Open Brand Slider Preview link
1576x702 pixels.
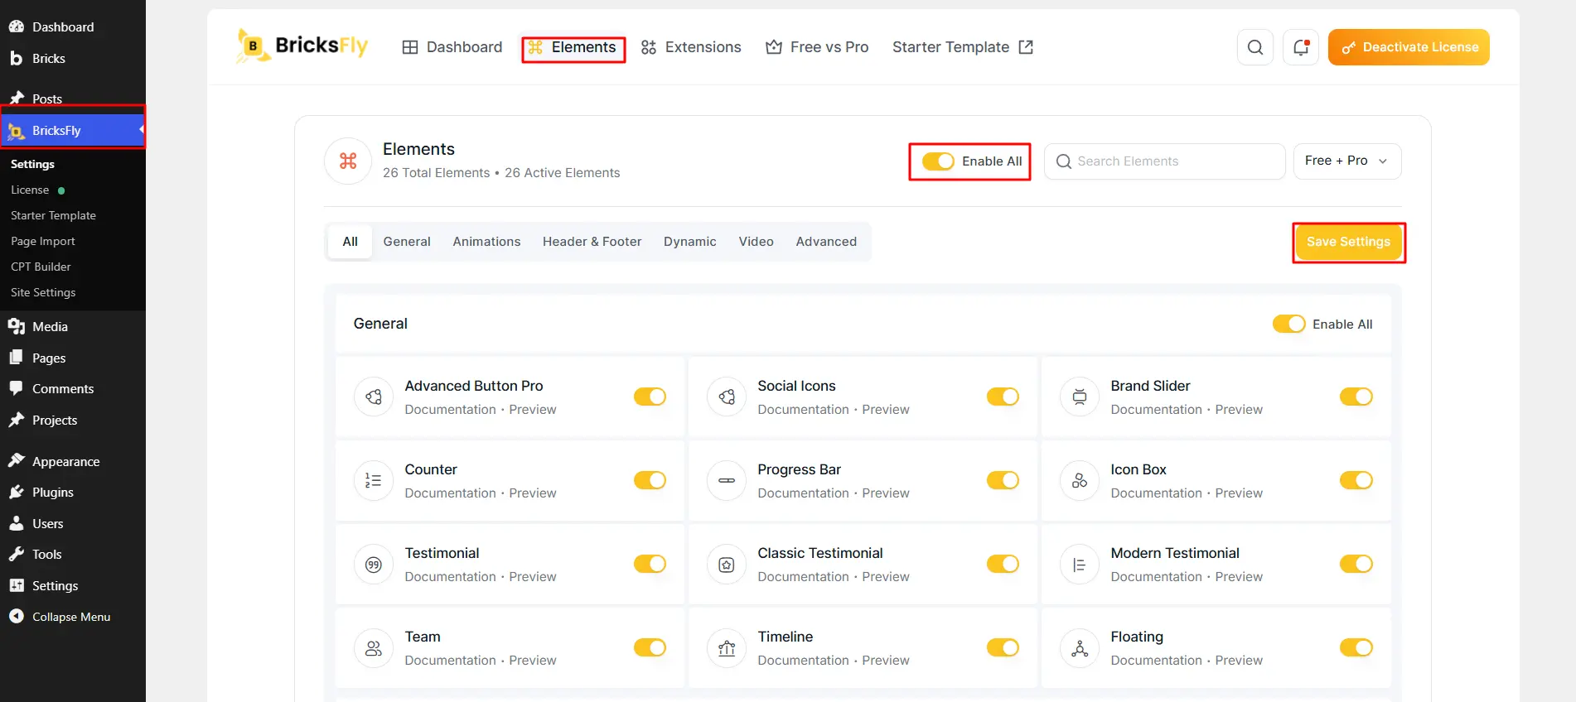click(1239, 410)
